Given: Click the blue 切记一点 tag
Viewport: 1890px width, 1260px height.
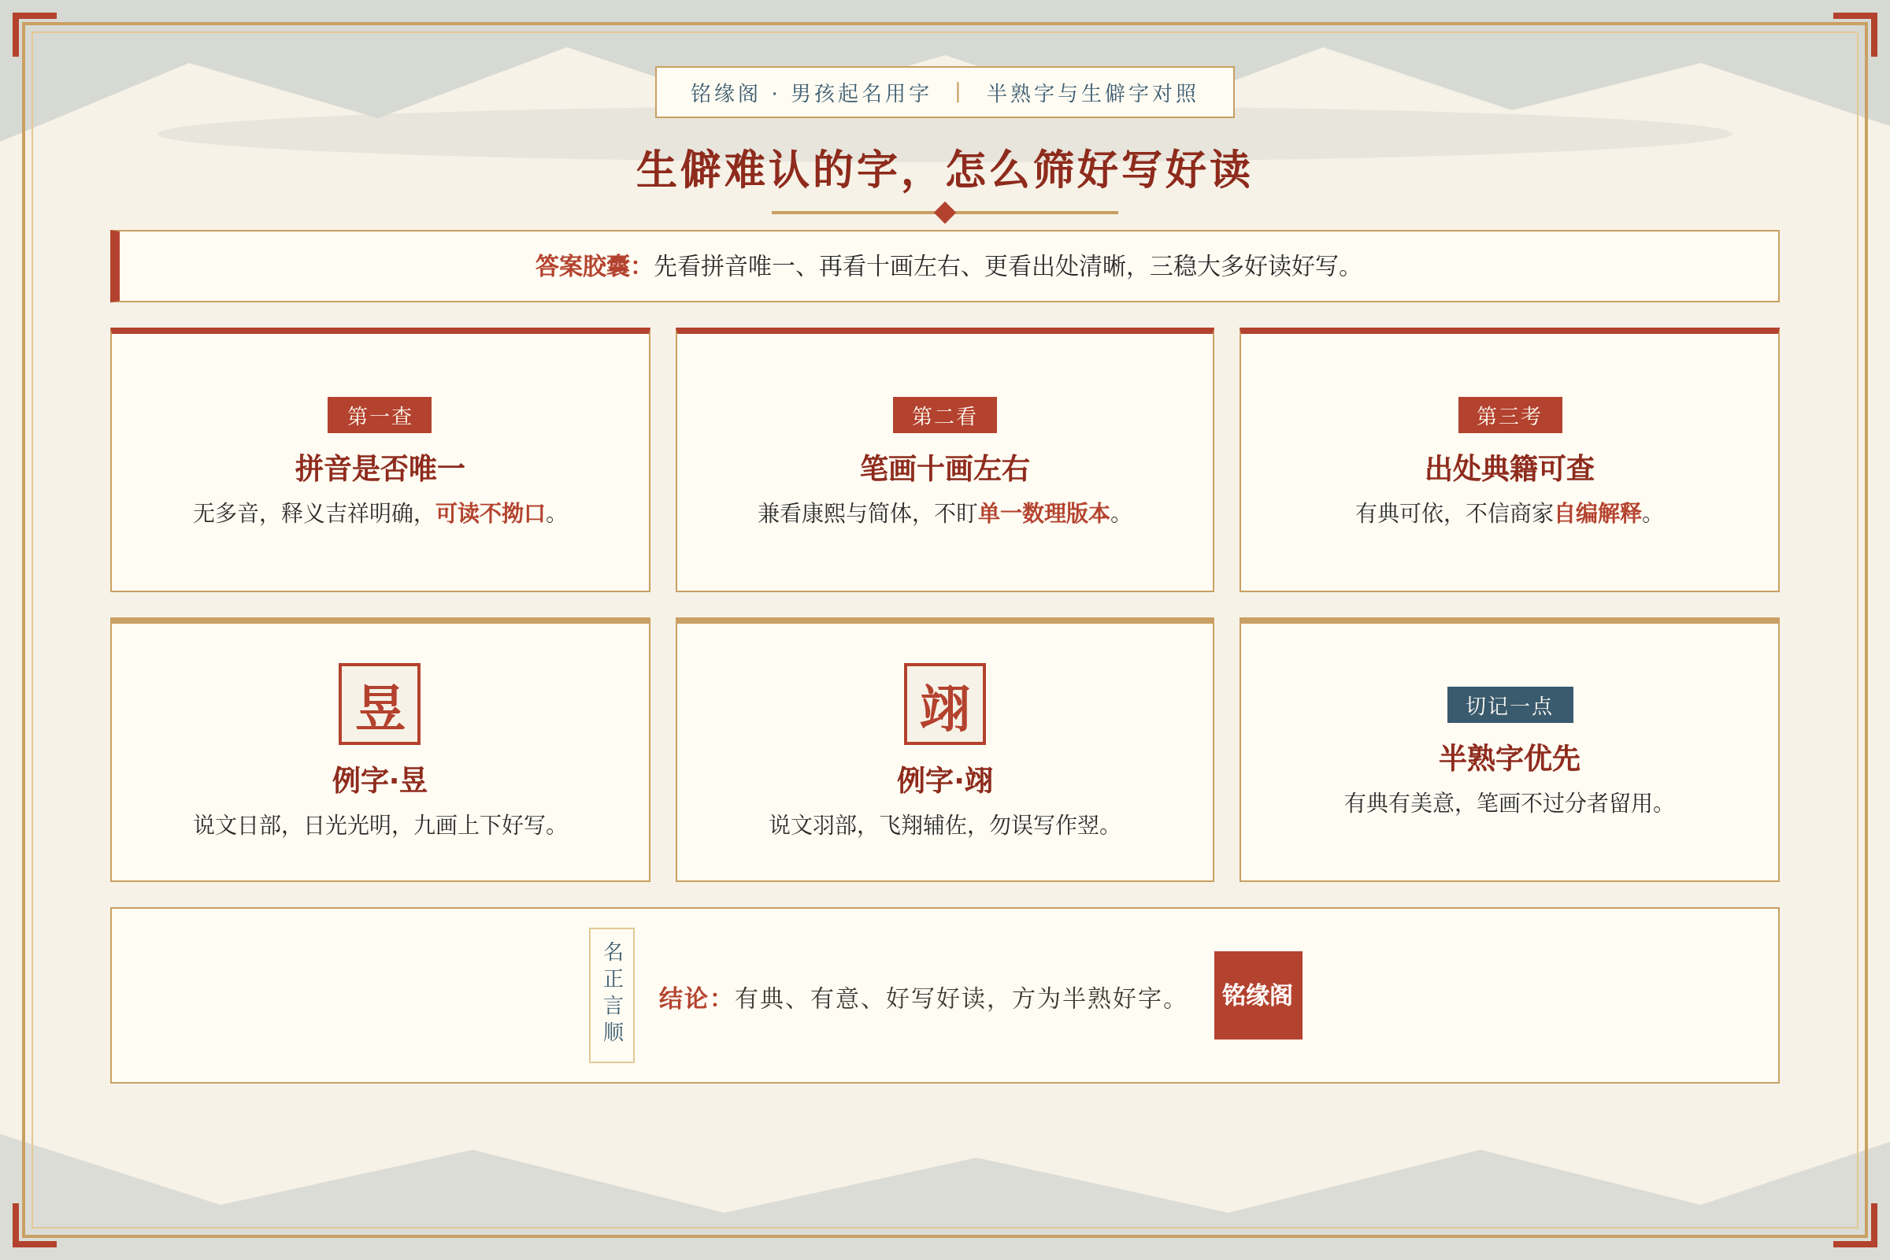Looking at the screenshot, I should tap(1510, 705).
